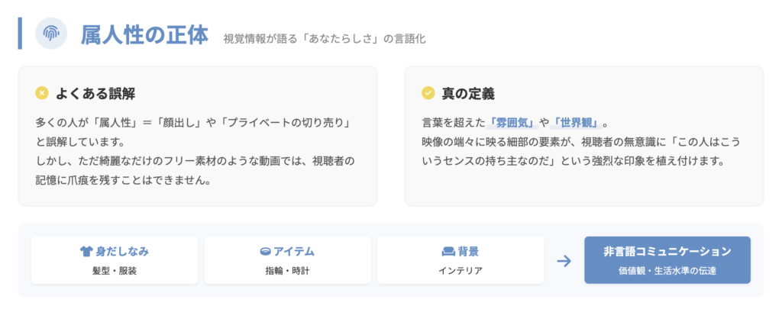The image size is (782, 309).
Task: Click the 指輪・時計 caption text
Action: (287, 271)
